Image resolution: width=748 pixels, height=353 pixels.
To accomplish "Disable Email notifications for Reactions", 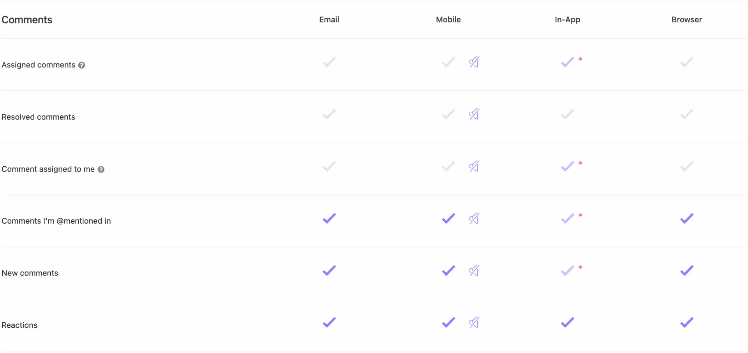I will tap(329, 322).
